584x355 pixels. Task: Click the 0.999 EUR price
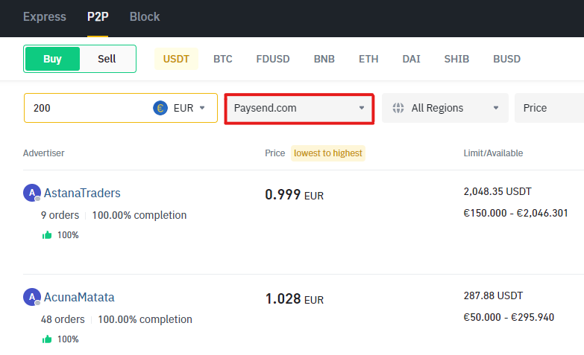click(x=294, y=194)
